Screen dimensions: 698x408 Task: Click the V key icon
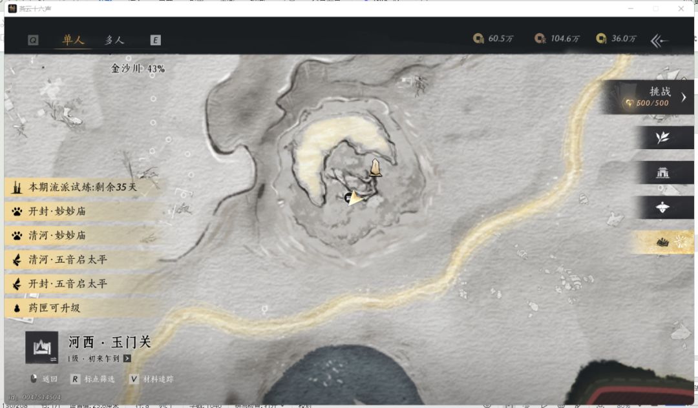[134, 379]
